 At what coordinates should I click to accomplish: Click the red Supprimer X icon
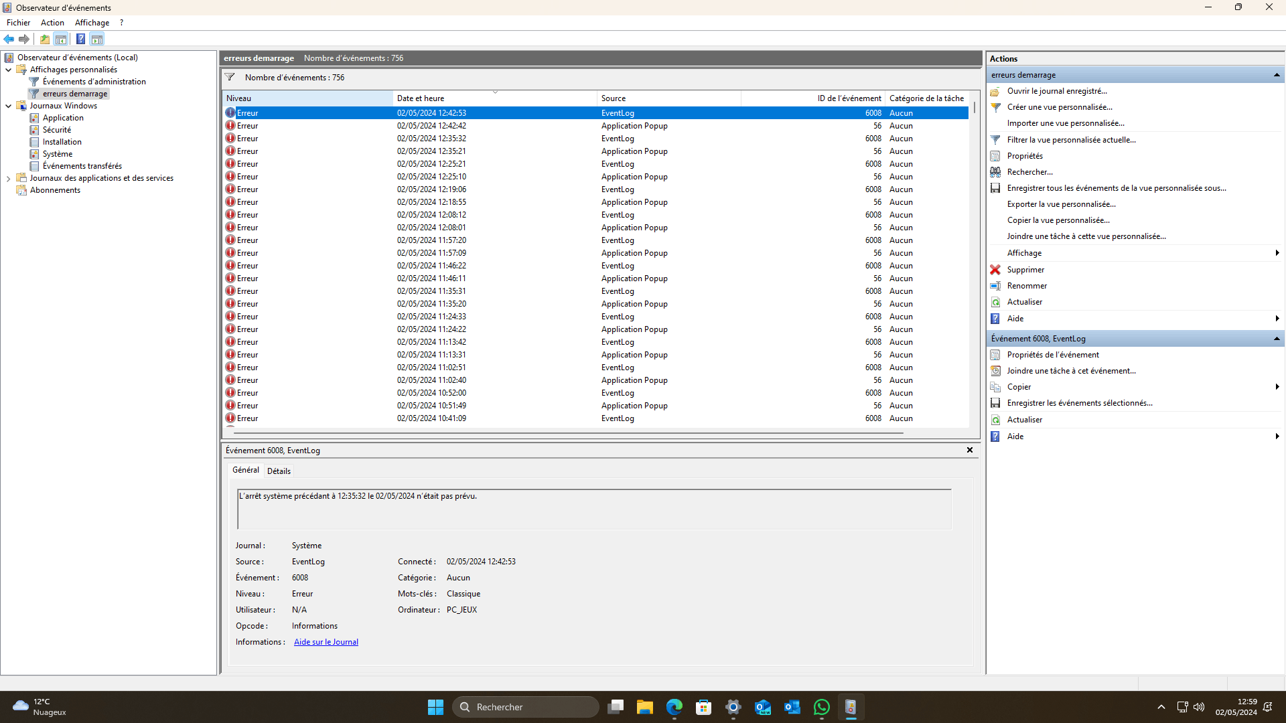[x=995, y=270]
